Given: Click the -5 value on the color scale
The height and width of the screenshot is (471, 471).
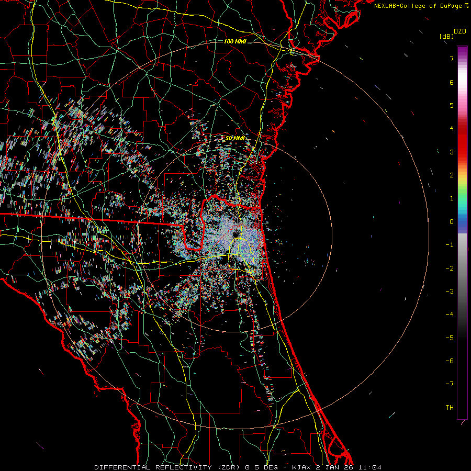Looking at the screenshot, I should (x=450, y=338).
